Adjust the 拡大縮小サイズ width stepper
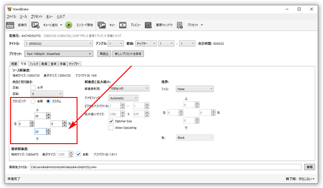Viewport: 323px width, 188px height. point(123,114)
